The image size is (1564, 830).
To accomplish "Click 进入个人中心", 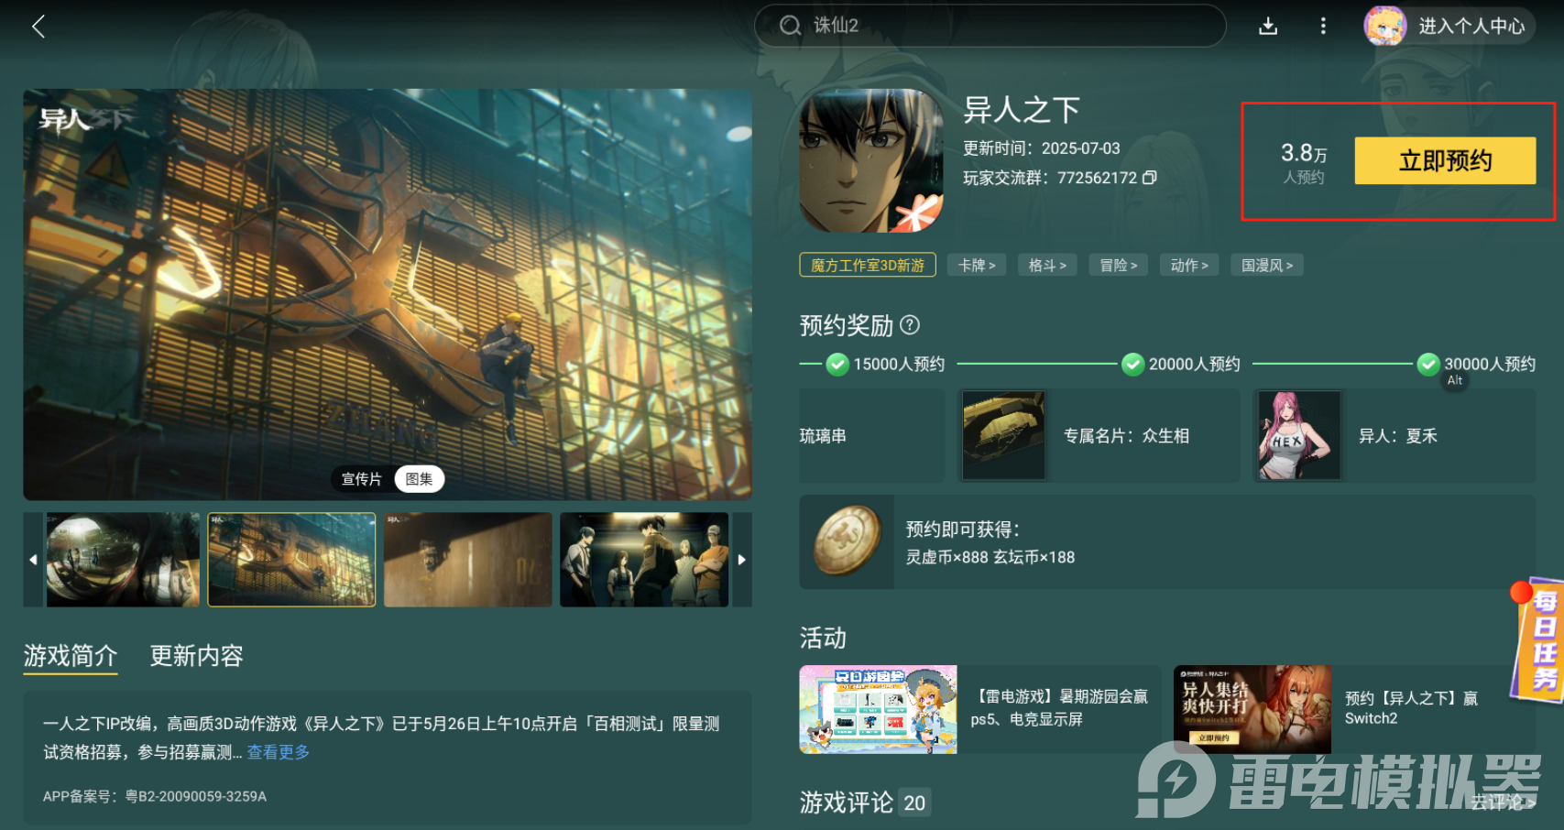I will click(x=1471, y=26).
